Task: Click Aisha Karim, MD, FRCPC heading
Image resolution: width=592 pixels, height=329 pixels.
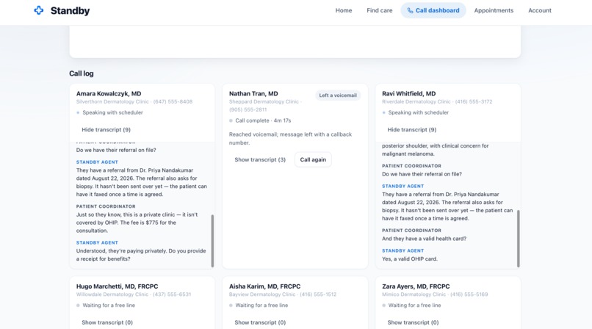Action: coord(264,286)
